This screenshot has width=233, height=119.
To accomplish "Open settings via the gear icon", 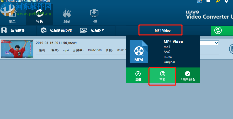I will (x=226, y=1).
